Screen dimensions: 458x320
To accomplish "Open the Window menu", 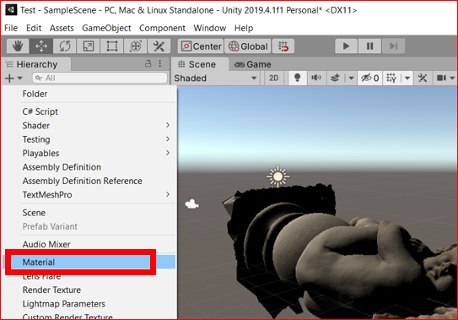I will pyautogui.click(x=210, y=28).
